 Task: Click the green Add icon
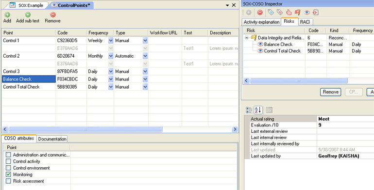(x=7, y=15)
